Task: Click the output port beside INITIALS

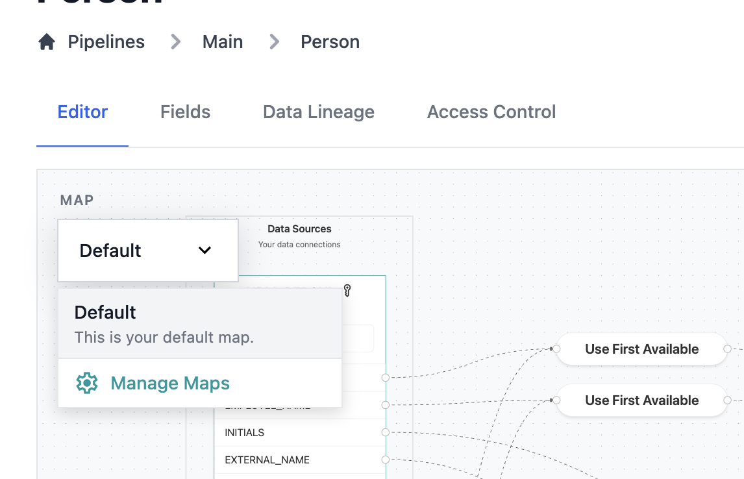Action: (386, 431)
